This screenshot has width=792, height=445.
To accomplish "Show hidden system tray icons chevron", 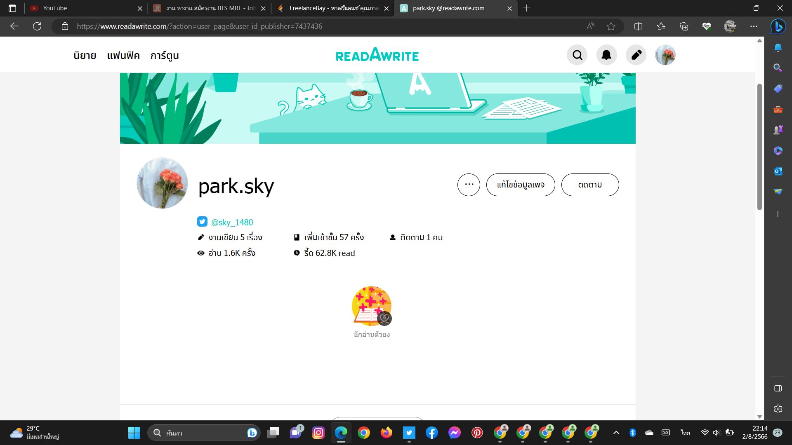I will (616, 433).
